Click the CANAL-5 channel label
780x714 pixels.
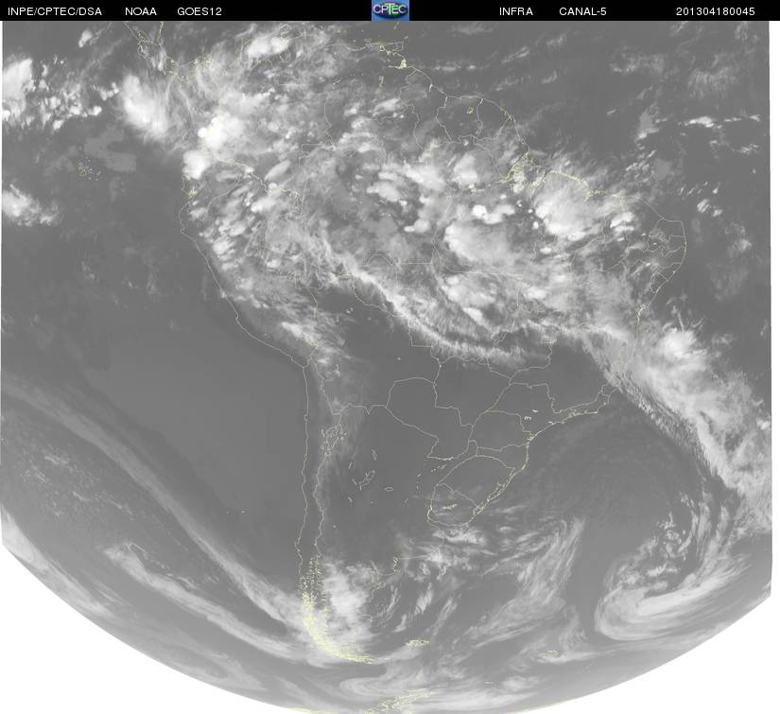tap(582, 11)
